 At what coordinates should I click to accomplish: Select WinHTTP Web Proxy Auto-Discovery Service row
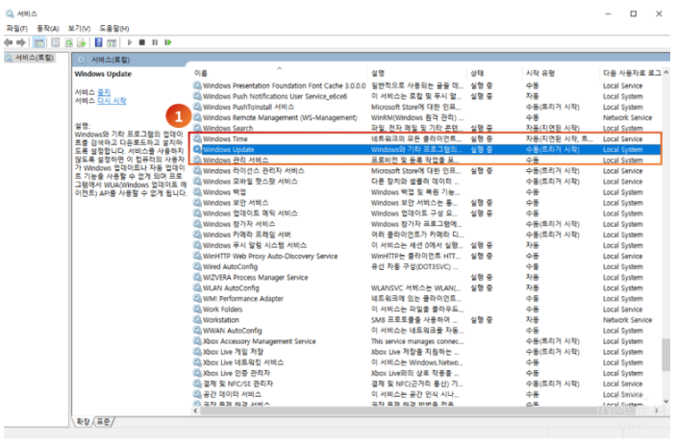coord(426,256)
